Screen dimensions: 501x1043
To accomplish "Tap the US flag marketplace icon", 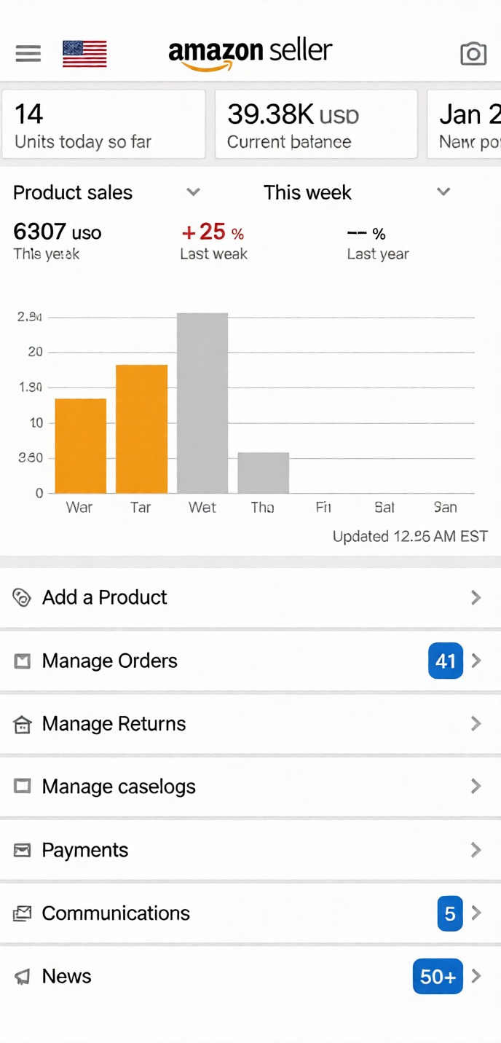I will 84,54.
